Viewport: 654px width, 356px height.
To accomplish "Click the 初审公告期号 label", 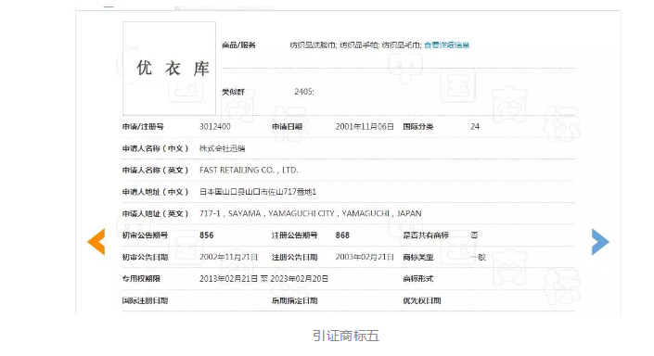I will 145,235.
